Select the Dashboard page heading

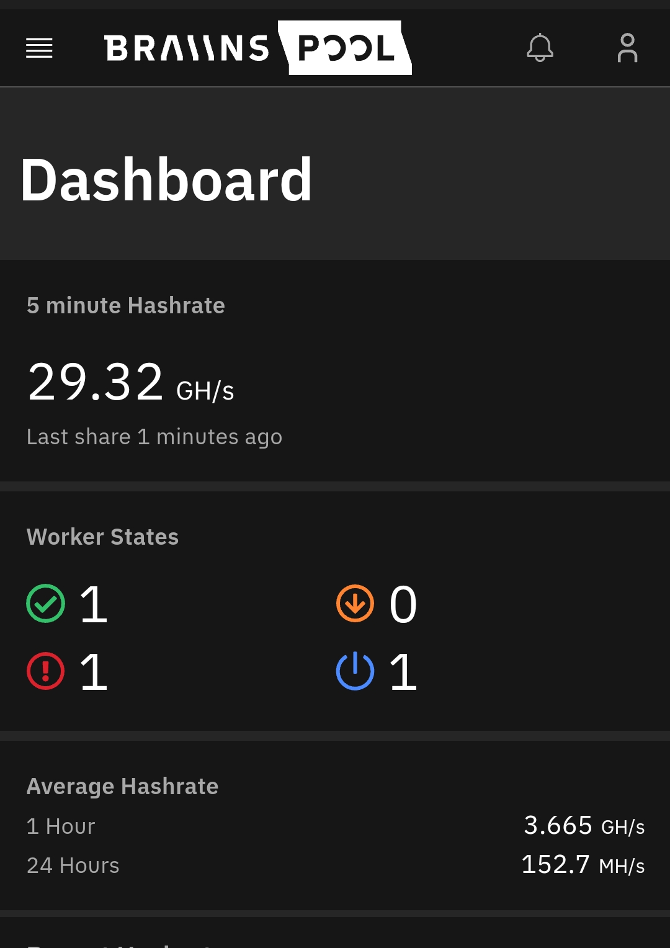coord(166,180)
